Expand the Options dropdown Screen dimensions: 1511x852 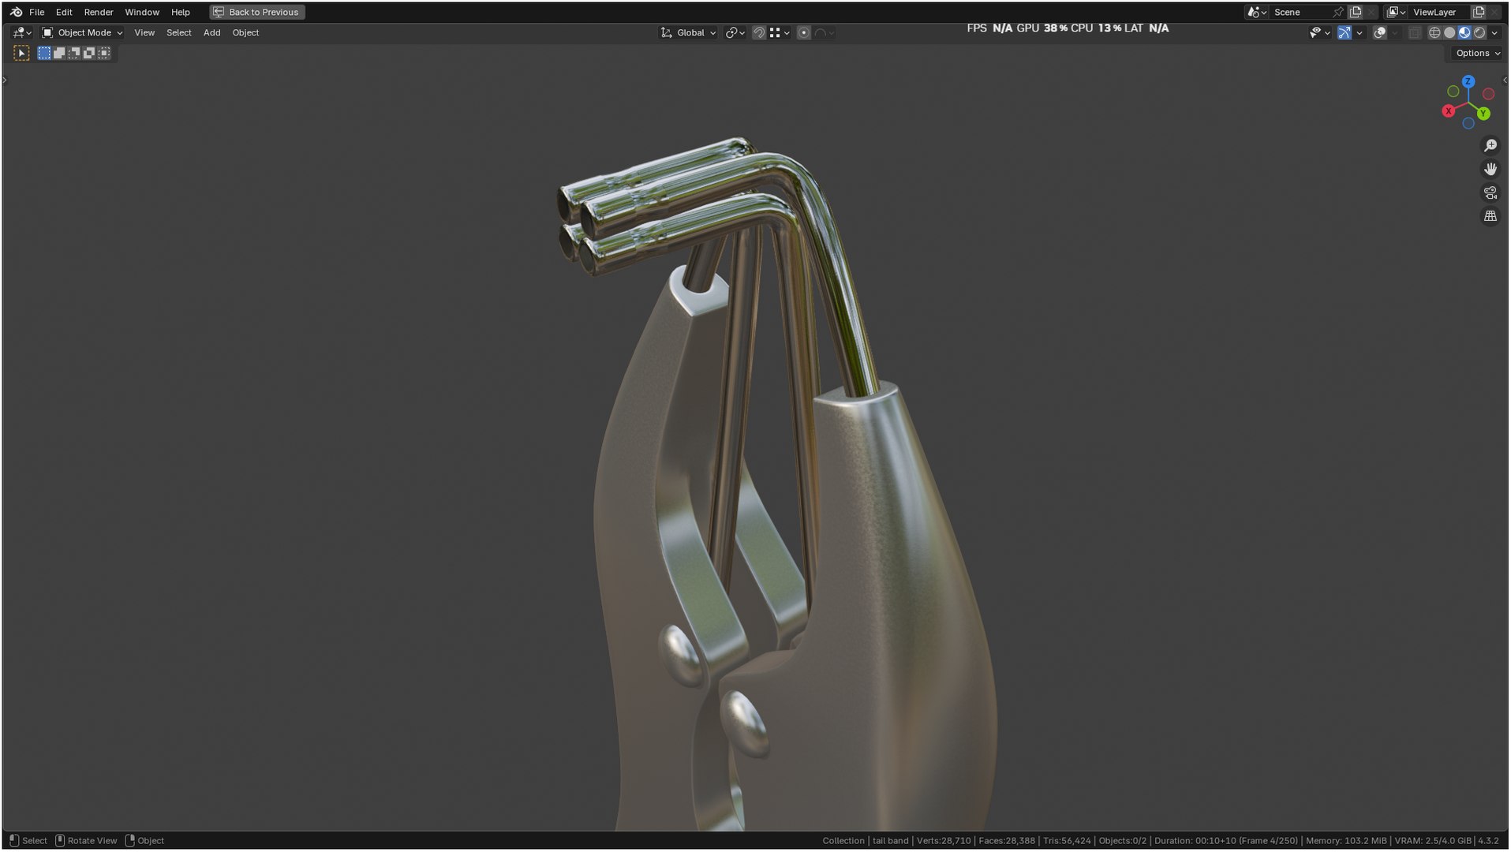coord(1478,53)
